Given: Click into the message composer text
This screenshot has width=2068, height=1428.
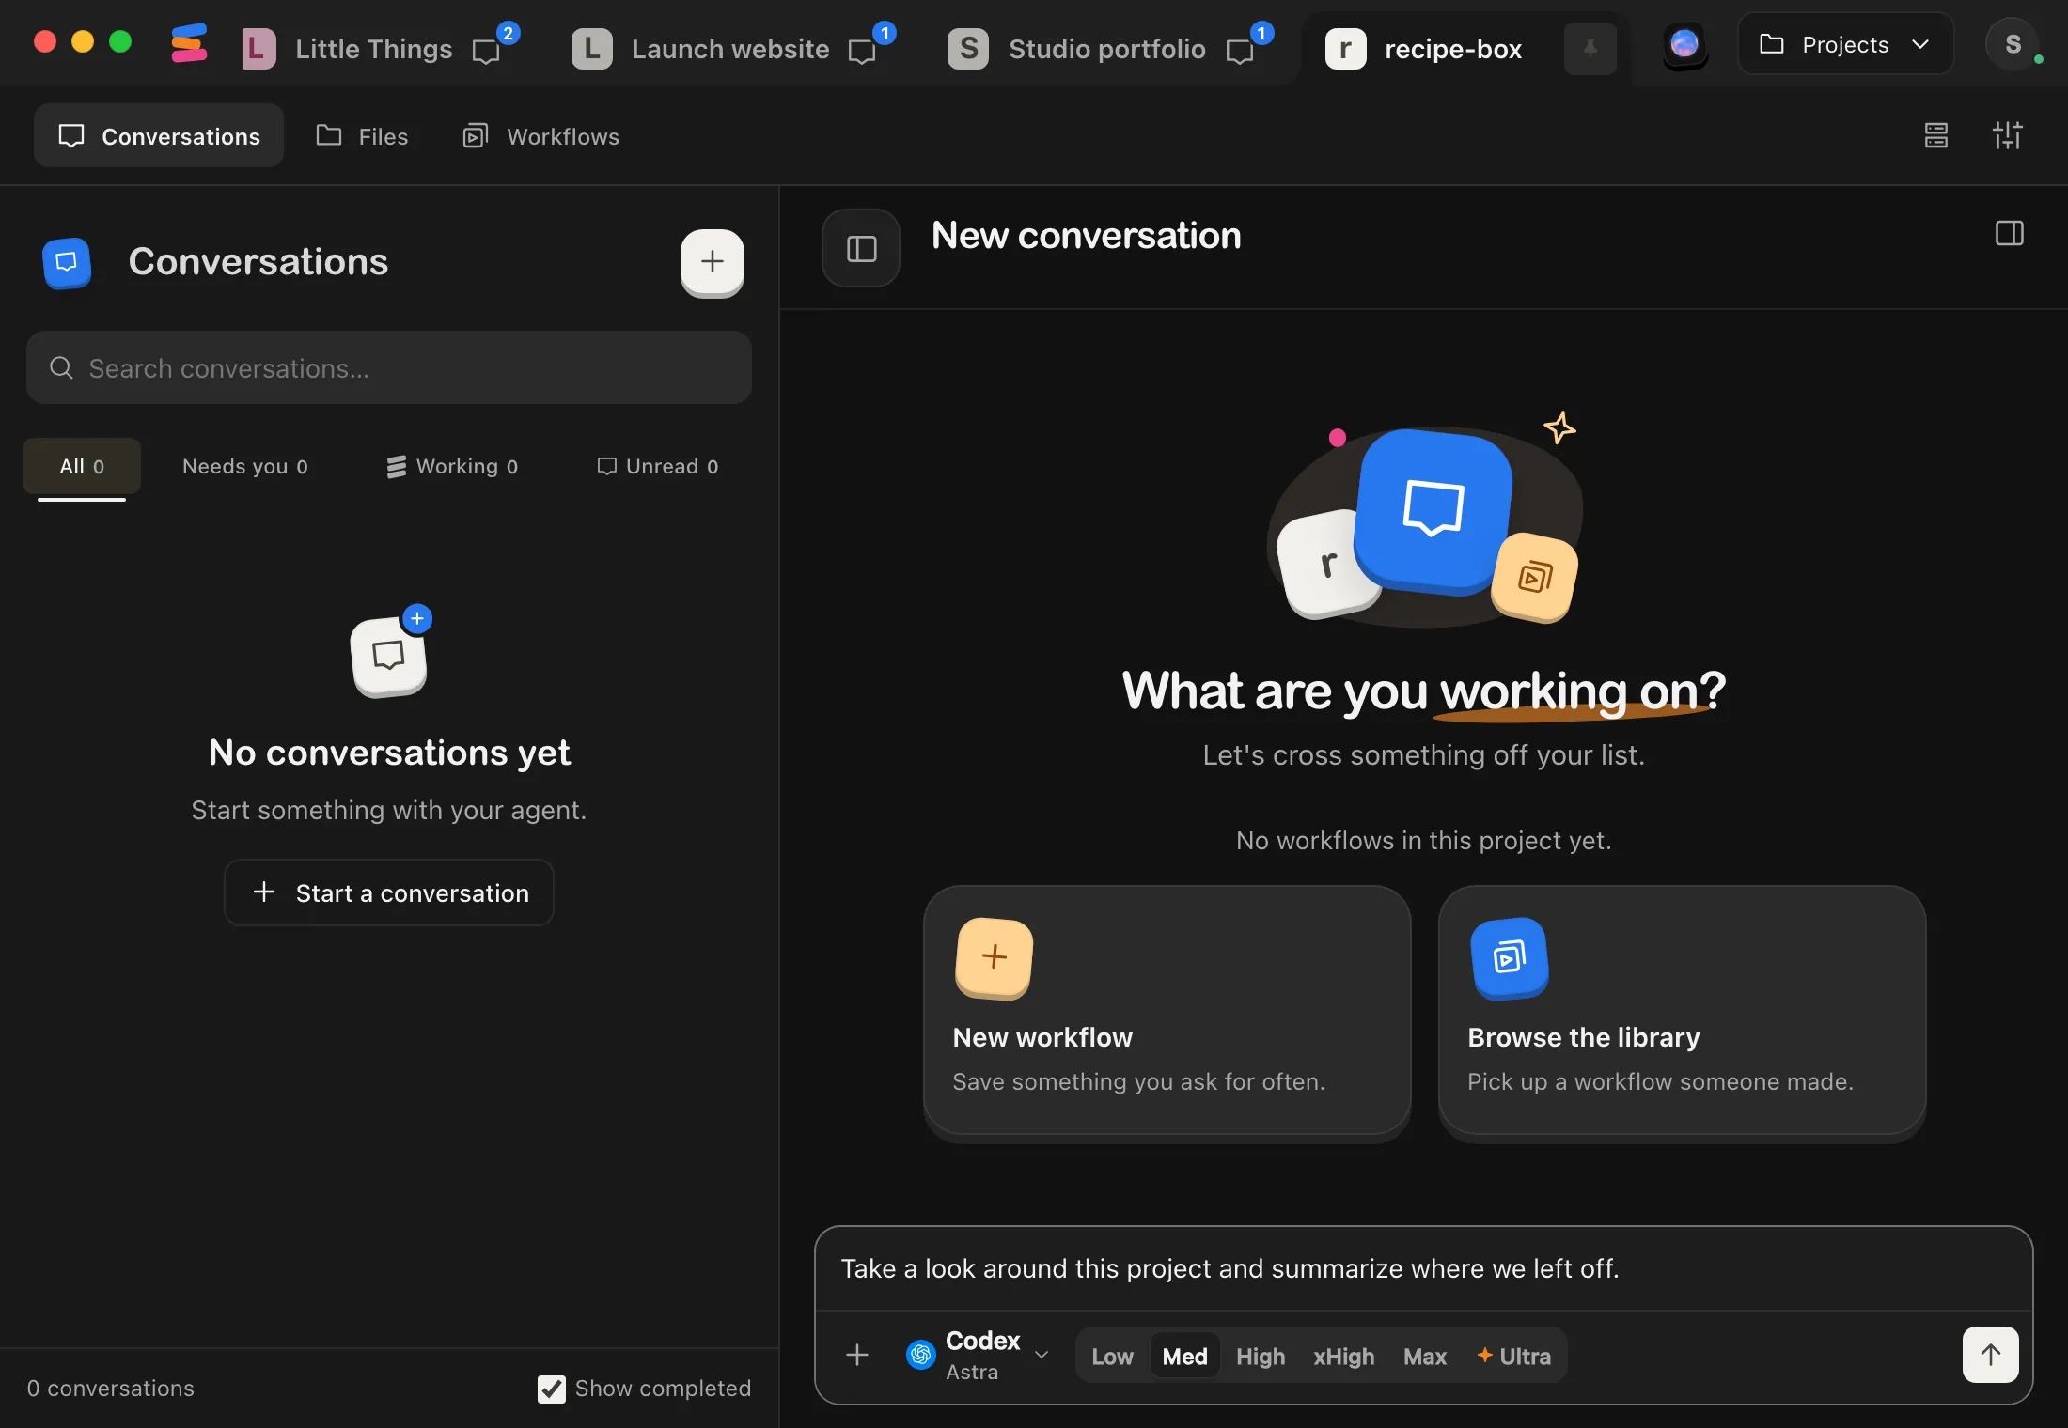Looking at the screenshot, I should [x=1423, y=1268].
